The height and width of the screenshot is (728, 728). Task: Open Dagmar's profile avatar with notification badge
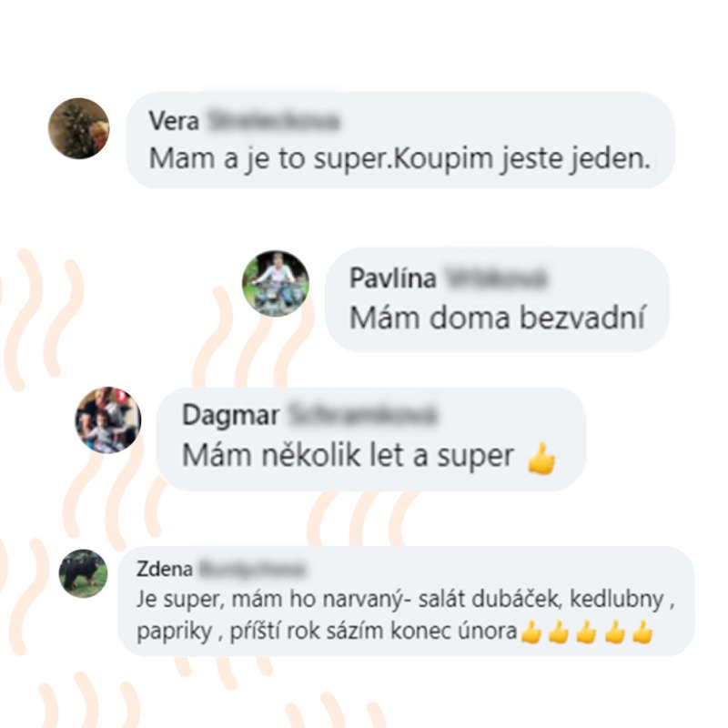108,420
